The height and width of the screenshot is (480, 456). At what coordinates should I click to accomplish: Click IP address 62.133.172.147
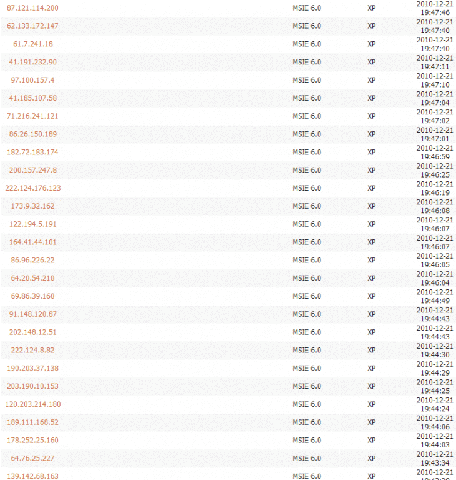[32, 26]
